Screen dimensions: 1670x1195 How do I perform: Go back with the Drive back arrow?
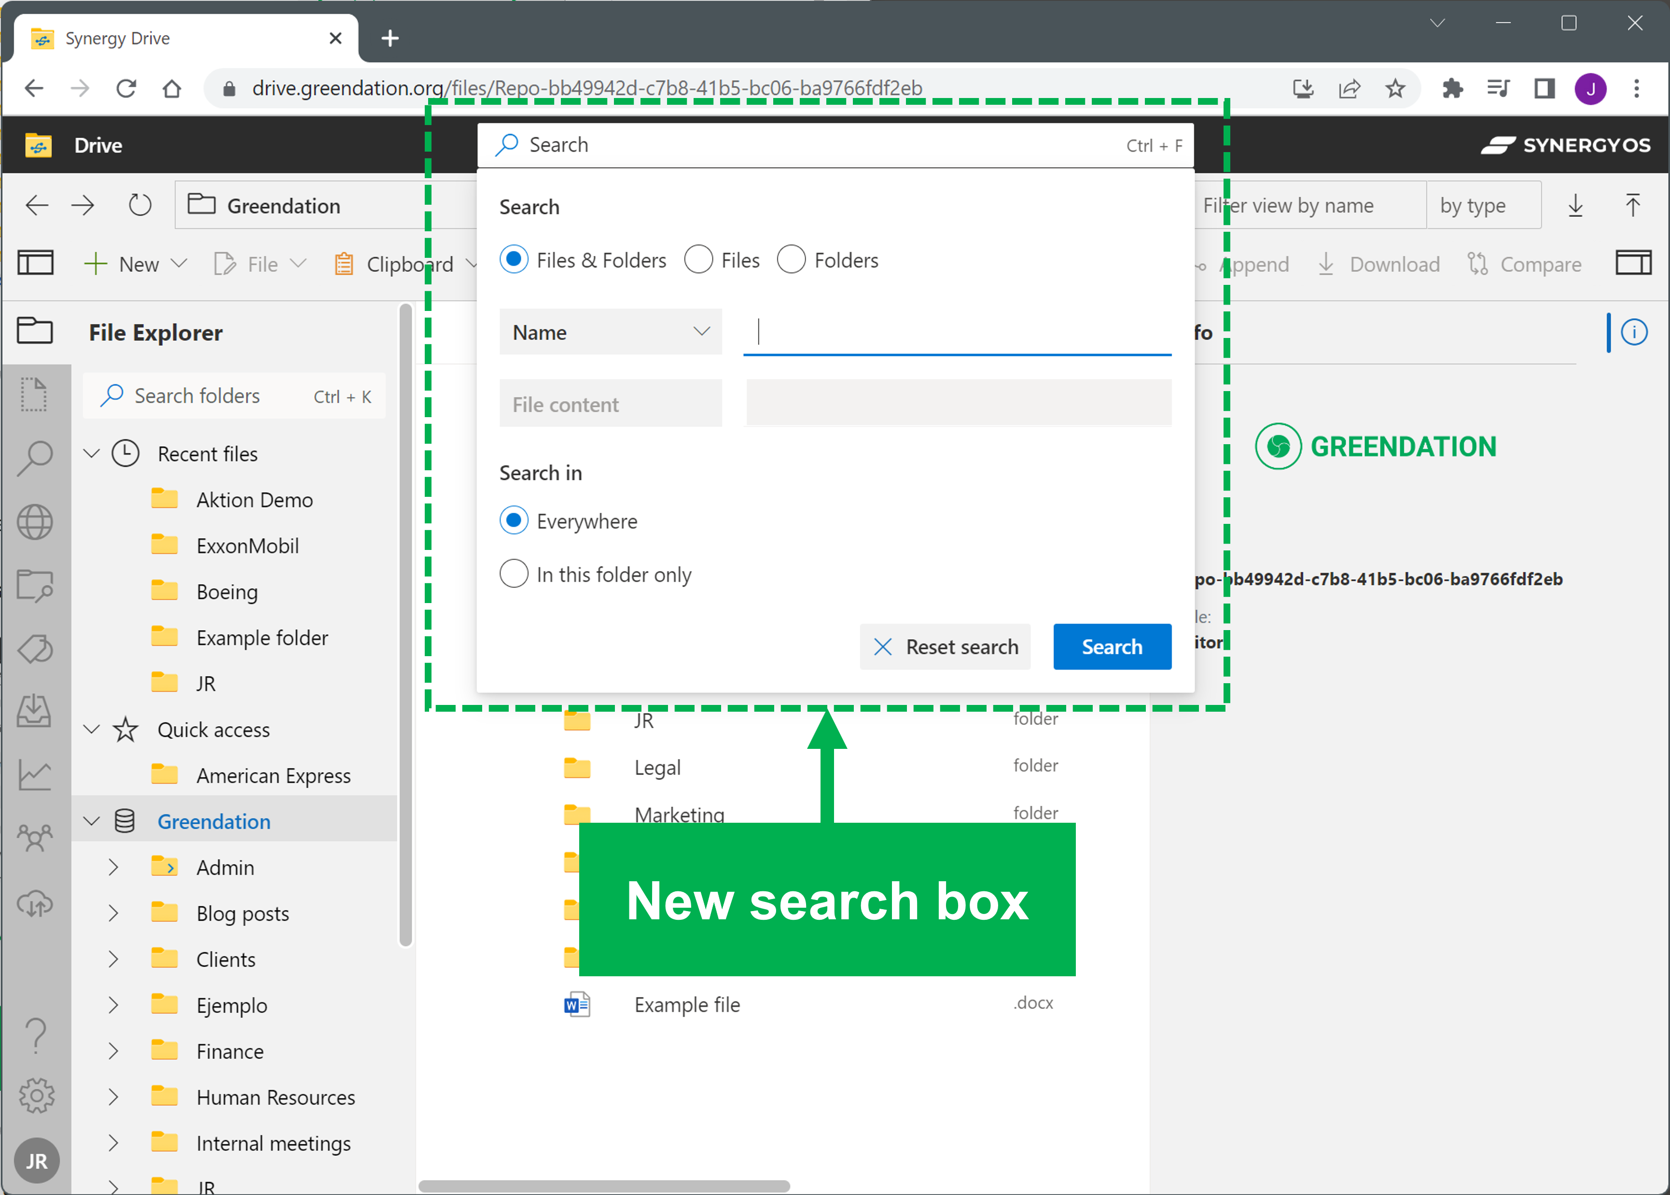pyautogui.click(x=37, y=205)
